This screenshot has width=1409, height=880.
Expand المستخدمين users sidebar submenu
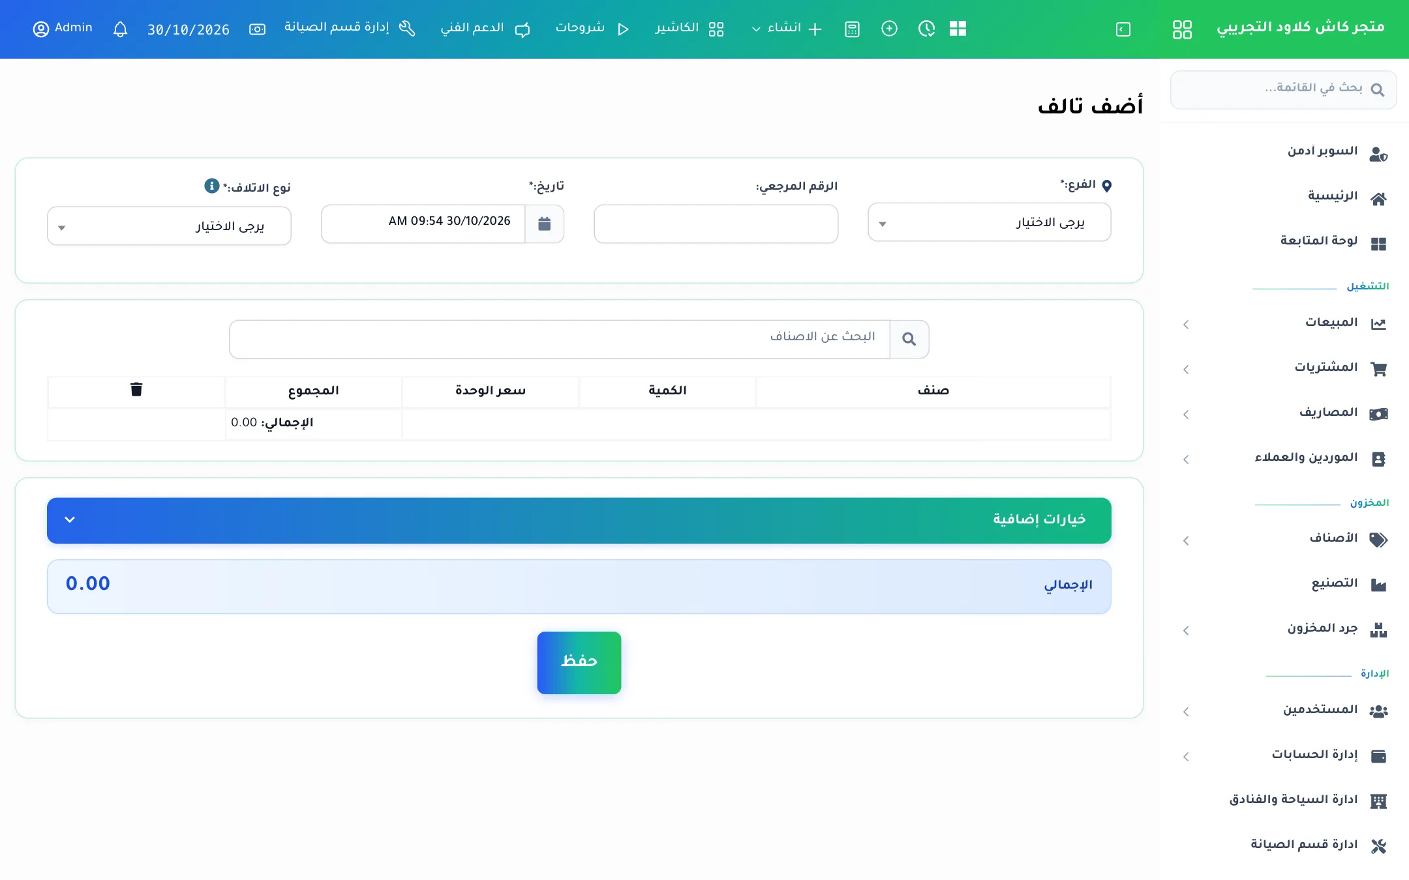1285,711
